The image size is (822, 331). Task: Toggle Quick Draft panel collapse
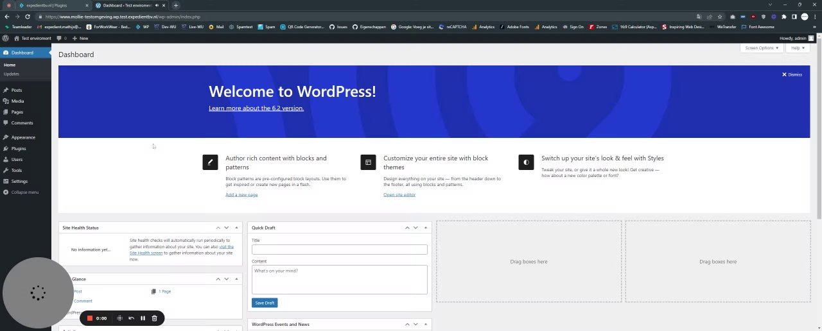coord(425,228)
